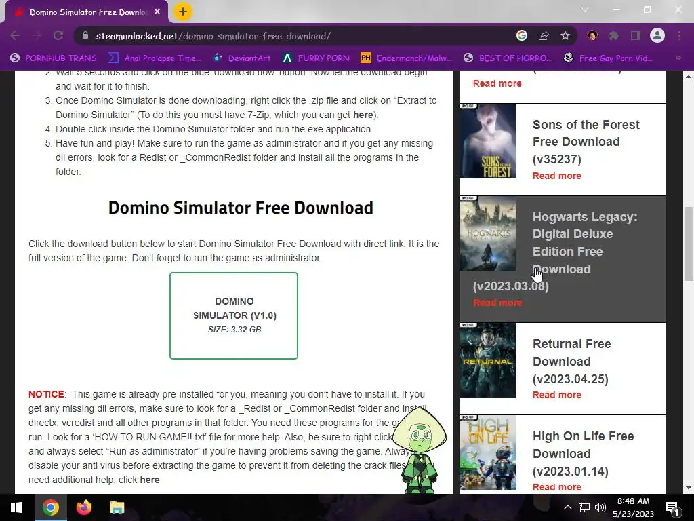This screenshot has height=521, width=694.
Task: Reload the page with the refresh icon
Action: (x=58, y=35)
